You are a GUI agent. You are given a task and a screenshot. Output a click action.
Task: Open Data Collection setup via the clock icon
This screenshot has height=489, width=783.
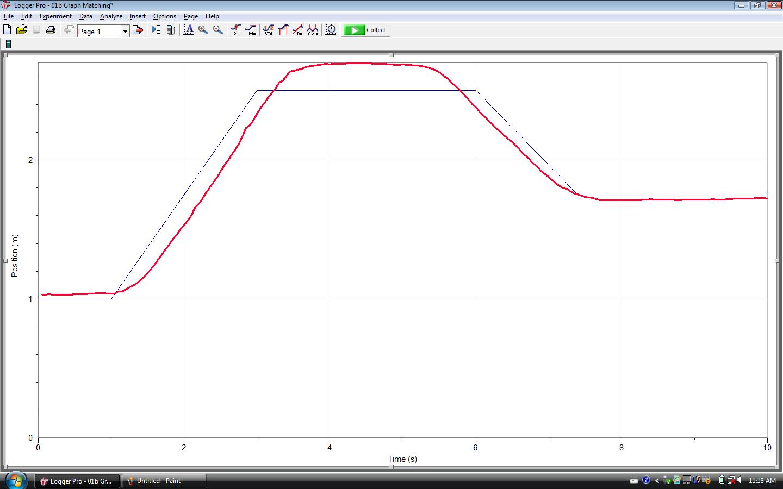330,30
